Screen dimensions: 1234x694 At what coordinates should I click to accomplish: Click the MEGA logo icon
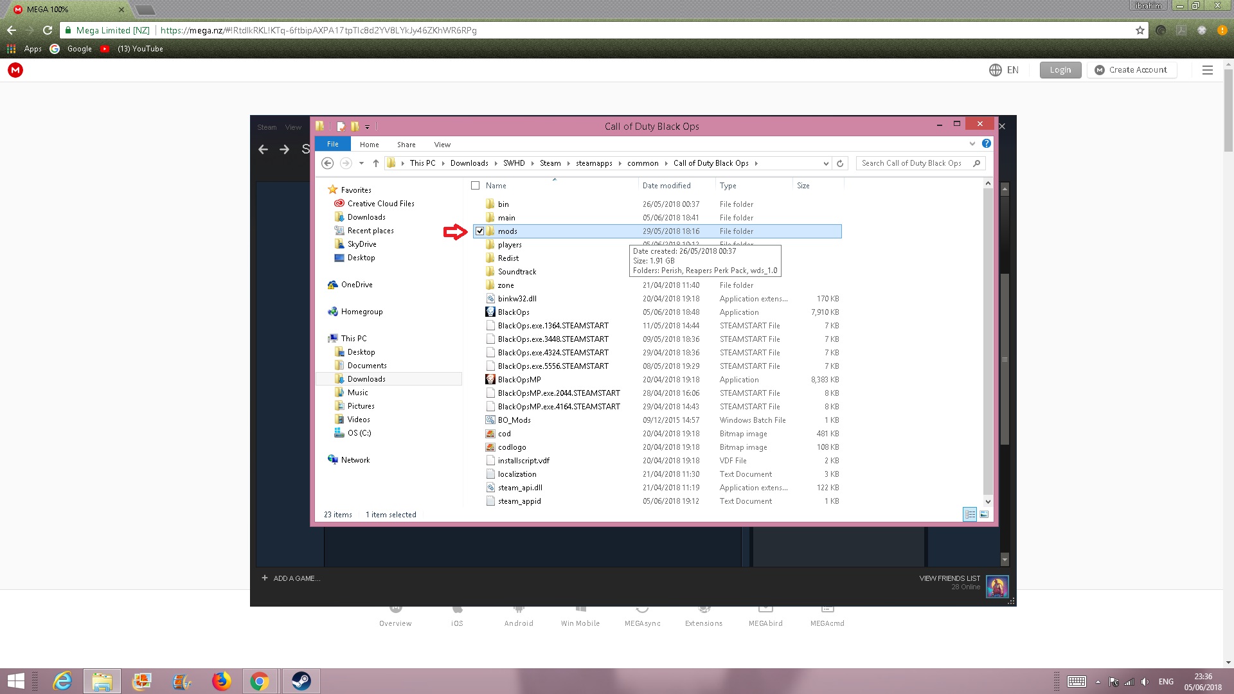(x=15, y=70)
